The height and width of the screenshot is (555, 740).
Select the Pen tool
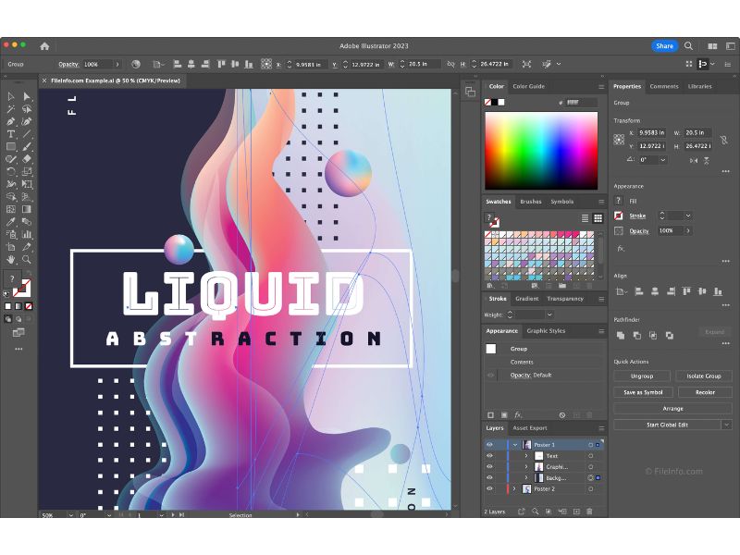[x=10, y=121]
